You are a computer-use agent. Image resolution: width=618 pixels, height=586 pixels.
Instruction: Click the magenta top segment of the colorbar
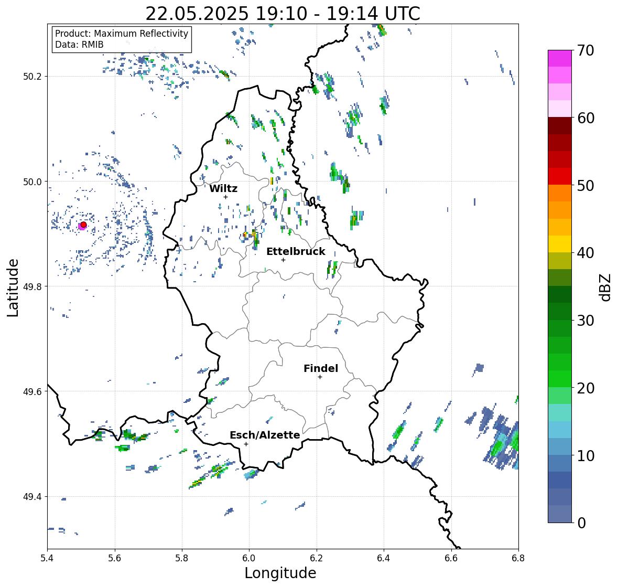pos(560,58)
